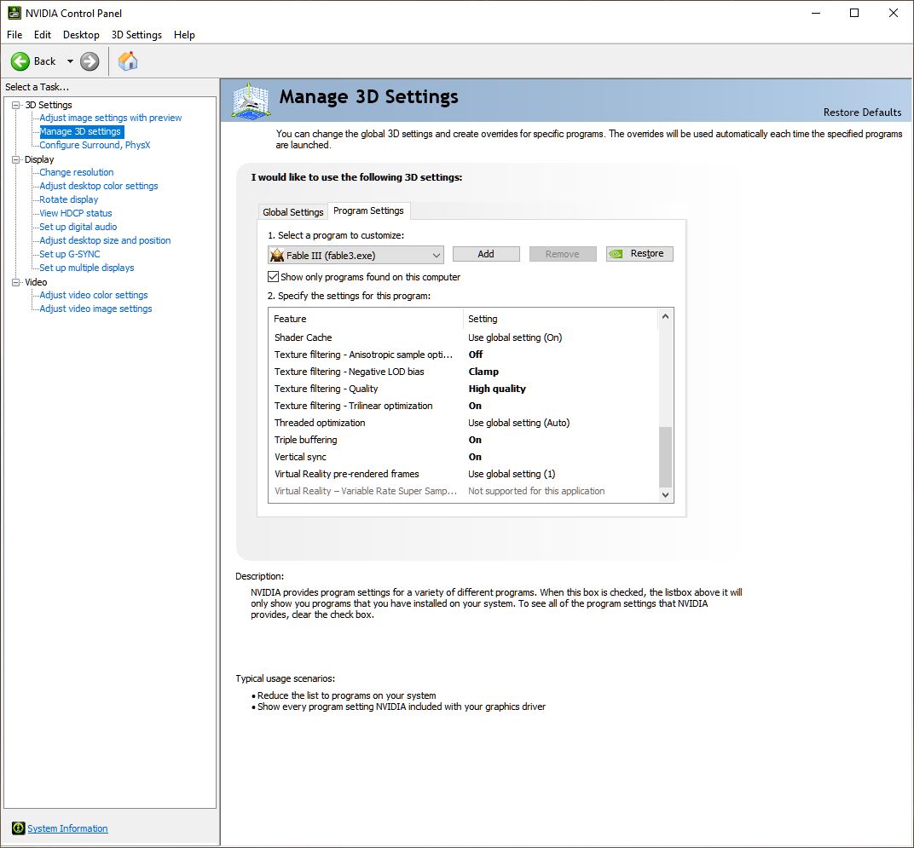
Task: Select the Video tree label
Action: [36, 282]
